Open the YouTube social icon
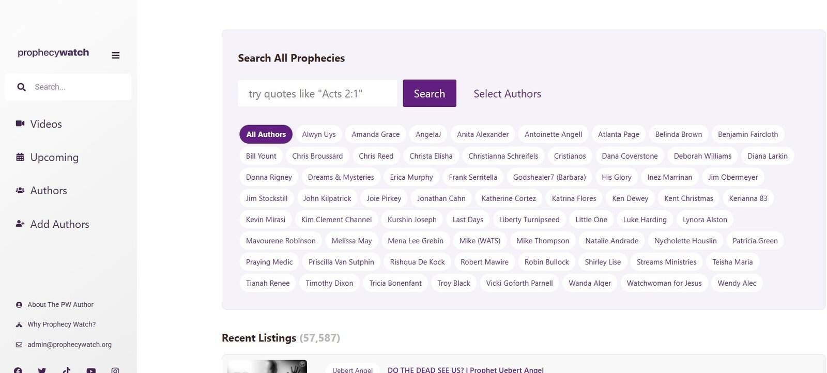The width and height of the screenshot is (827, 373). coord(91,370)
